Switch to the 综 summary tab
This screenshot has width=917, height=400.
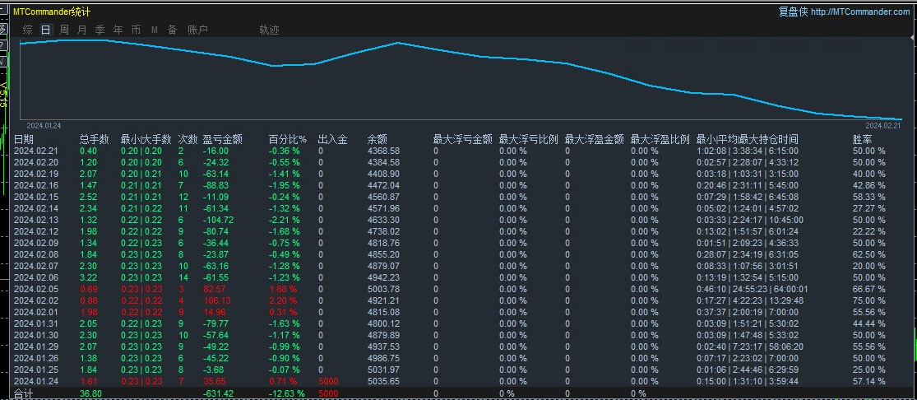point(28,30)
